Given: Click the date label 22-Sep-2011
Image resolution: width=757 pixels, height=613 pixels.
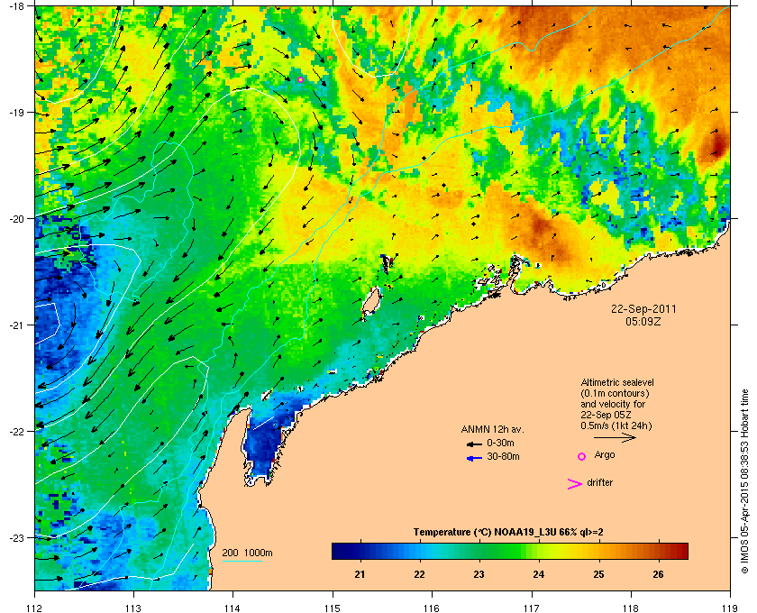Looking at the screenshot, I should [643, 309].
